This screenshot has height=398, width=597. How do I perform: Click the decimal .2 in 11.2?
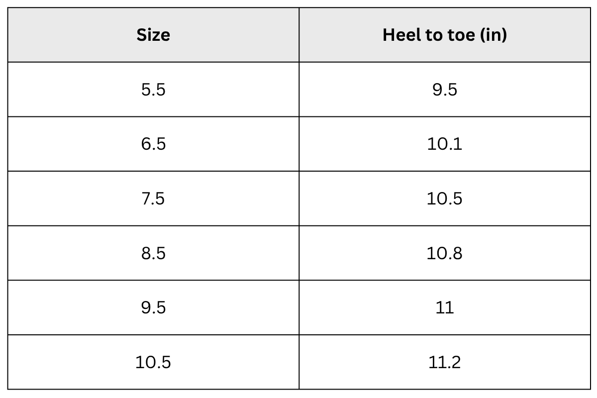click(x=454, y=362)
